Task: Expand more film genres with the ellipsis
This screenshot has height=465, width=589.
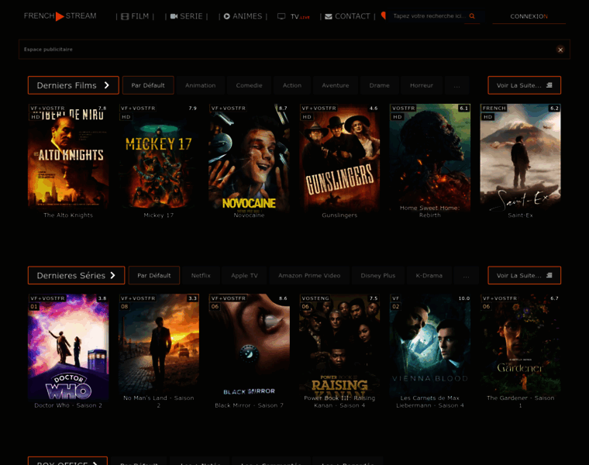Action: pyautogui.click(x=456, y=86)
